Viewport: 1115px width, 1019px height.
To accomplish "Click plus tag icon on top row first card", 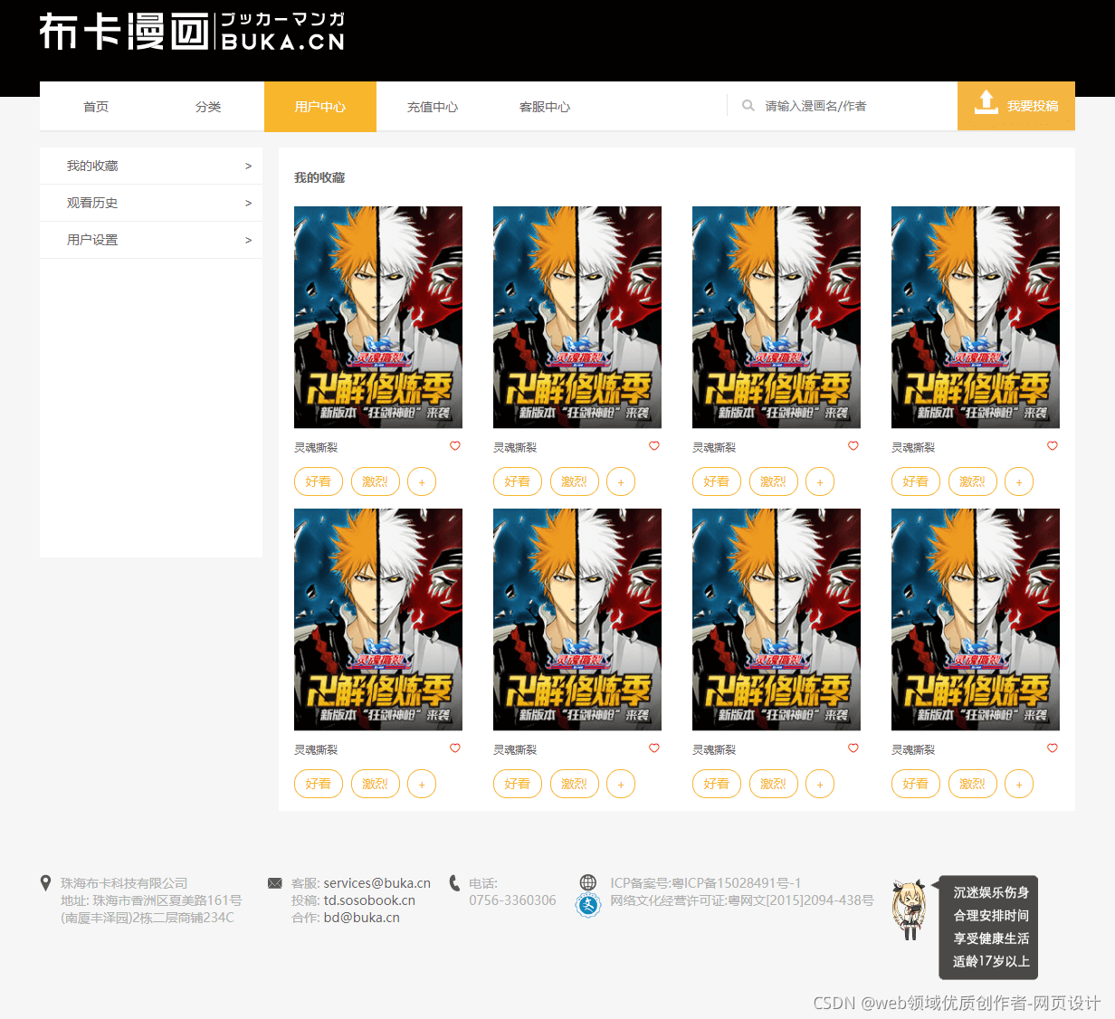I will [x=422, y=481].
